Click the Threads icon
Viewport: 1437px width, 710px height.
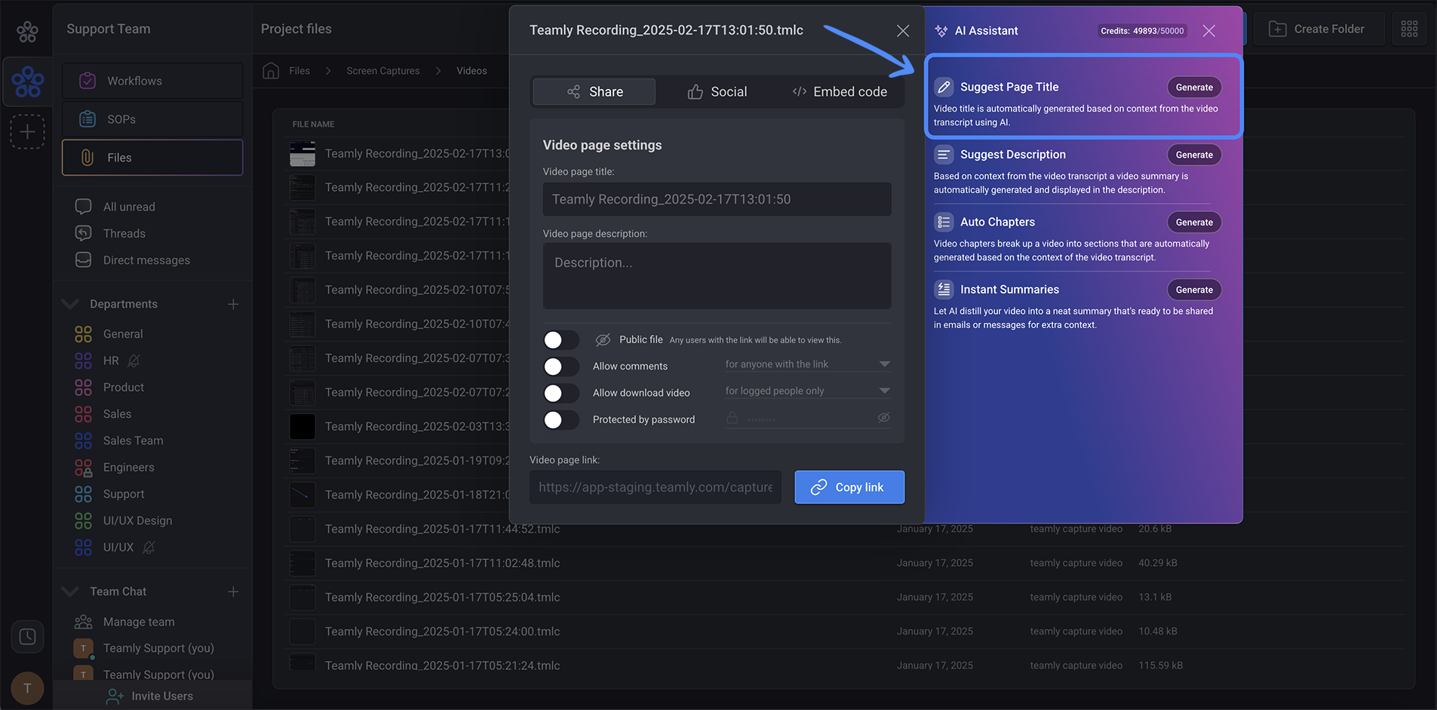click(84, 233)
